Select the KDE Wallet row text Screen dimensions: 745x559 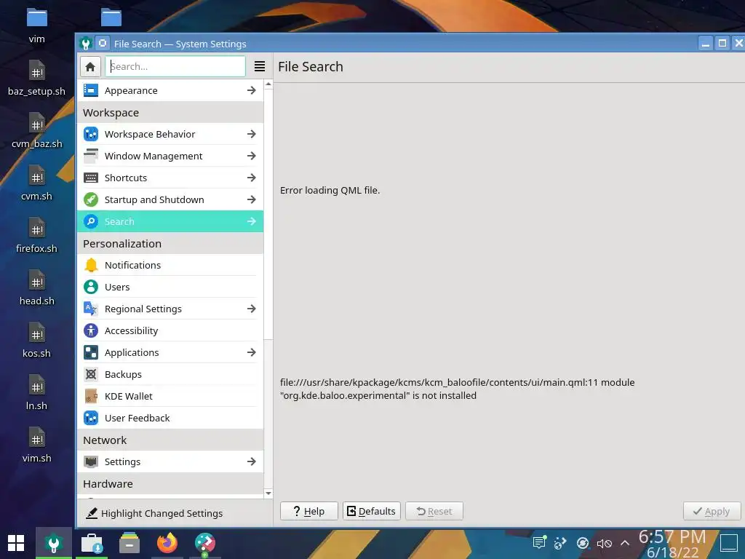(x=128, y=397)
